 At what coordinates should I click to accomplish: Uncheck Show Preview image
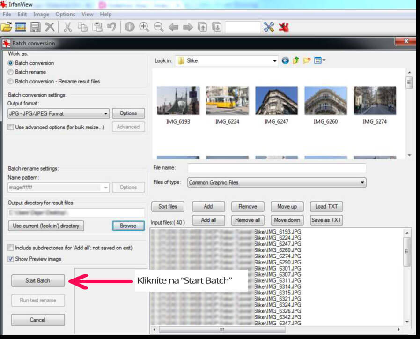tap(11, 259)
